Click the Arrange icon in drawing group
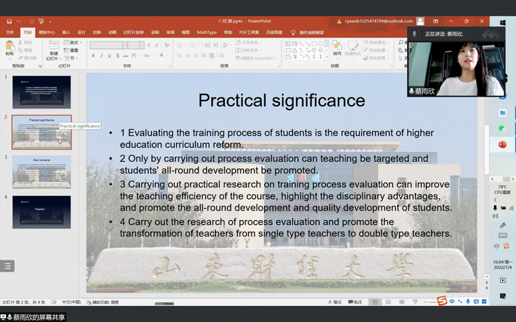 [x=337, y=47]
